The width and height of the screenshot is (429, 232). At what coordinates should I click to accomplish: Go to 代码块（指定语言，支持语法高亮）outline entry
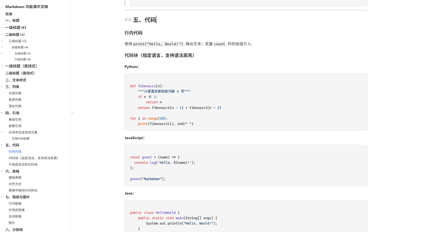[34, 158]
